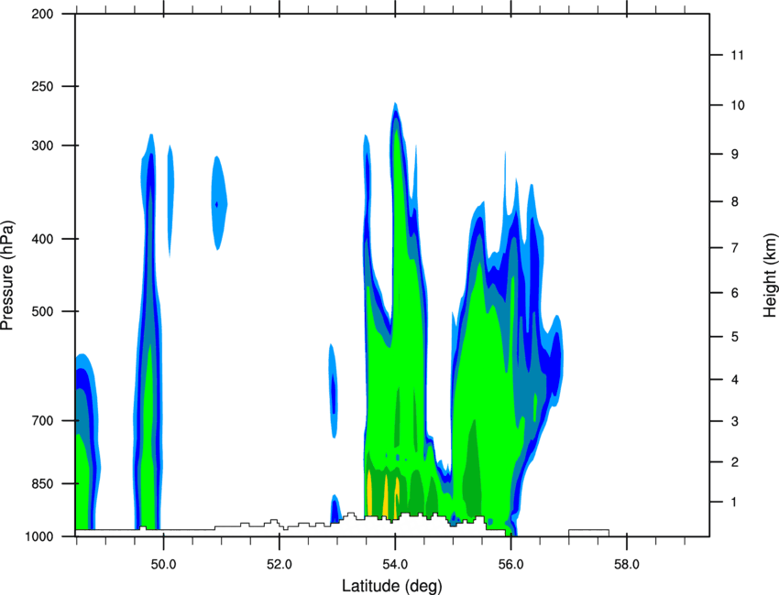Click the 'Pressure (hPa)' axis title

[7, 276]
